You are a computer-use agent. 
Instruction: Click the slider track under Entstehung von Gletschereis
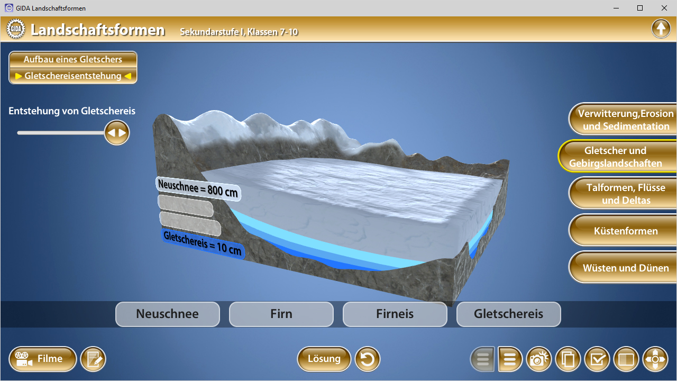61,133
